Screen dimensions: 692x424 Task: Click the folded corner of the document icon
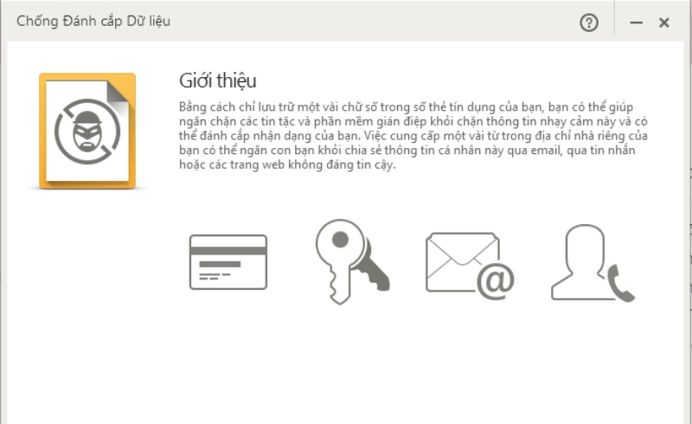[119, 93]
